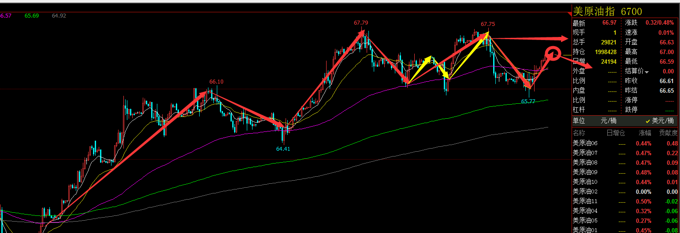Click the 涨跌 value 0.32/0.48%

pos(660,23)
